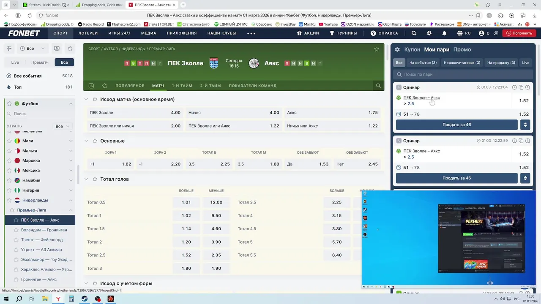
Task: Open the sidebar filter settings icon
Action: pos(9,49)
